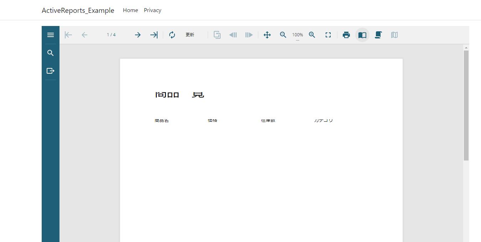Click the history forward icon

tap(249, 35)
